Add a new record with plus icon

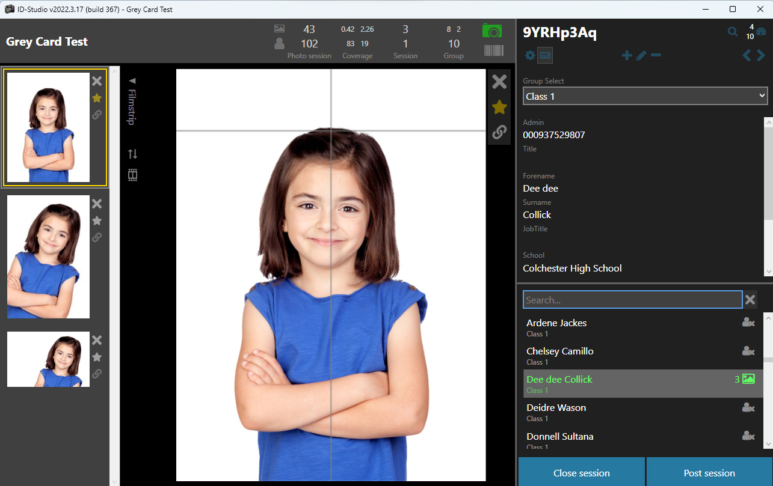[x=626, y=56]
